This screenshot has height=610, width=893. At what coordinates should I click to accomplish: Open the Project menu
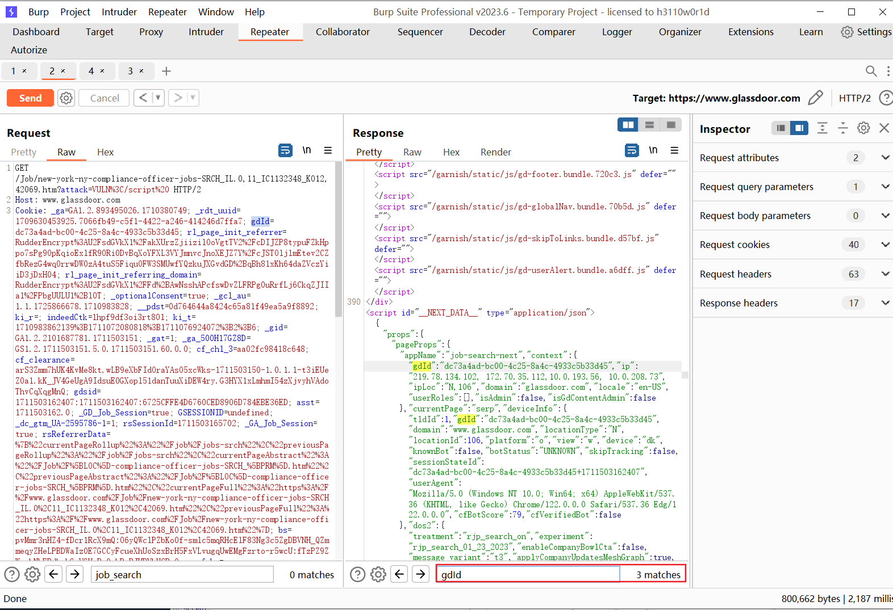point(75,12)
